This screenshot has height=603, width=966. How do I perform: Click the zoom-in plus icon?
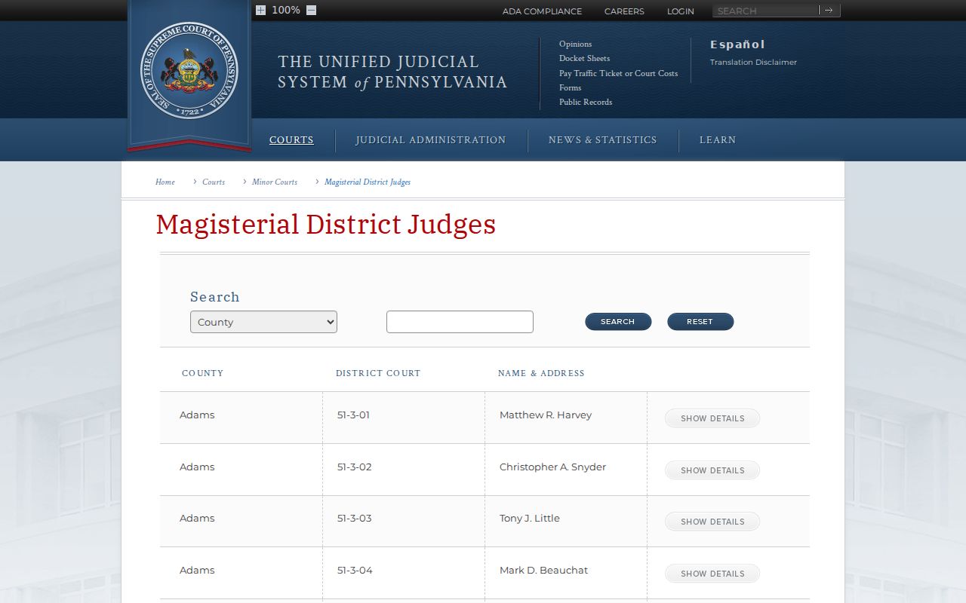point(260,11)
